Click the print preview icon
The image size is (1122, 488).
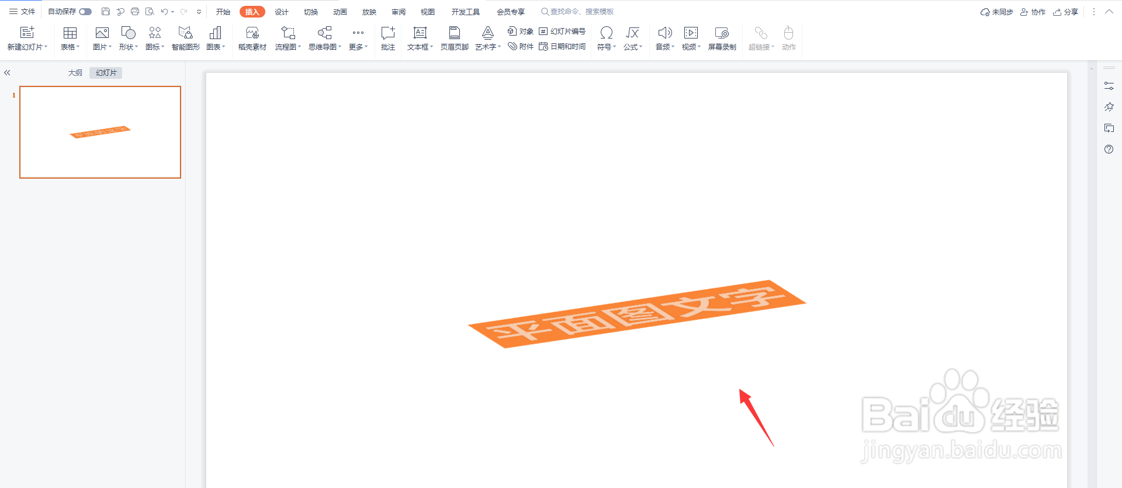[x=150, y=12]
